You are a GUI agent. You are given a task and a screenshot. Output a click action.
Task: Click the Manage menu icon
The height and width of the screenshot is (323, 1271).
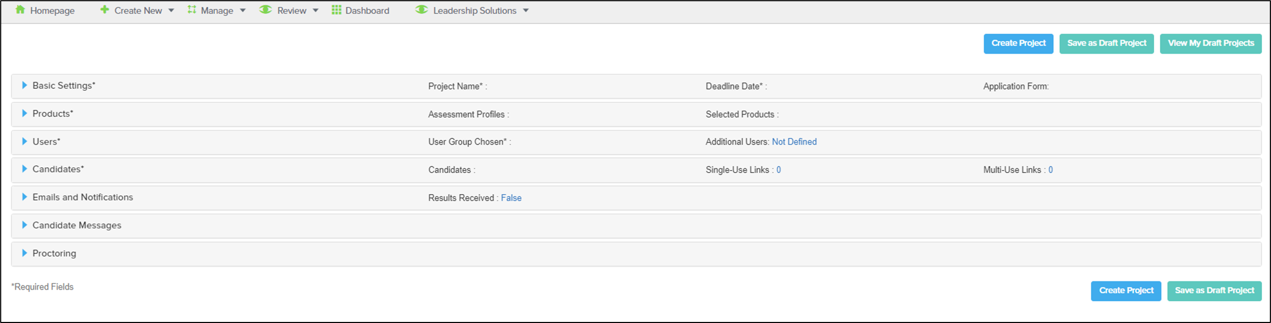pos(191,10)
